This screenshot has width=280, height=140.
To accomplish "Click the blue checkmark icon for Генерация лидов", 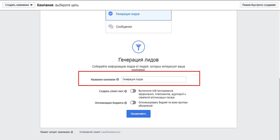I will (110, 14).
